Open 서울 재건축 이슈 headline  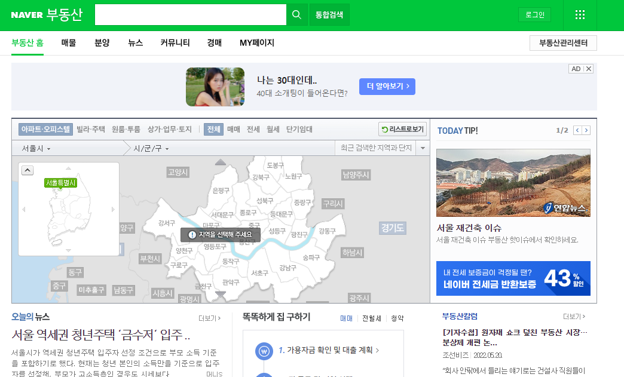point(469,228)
